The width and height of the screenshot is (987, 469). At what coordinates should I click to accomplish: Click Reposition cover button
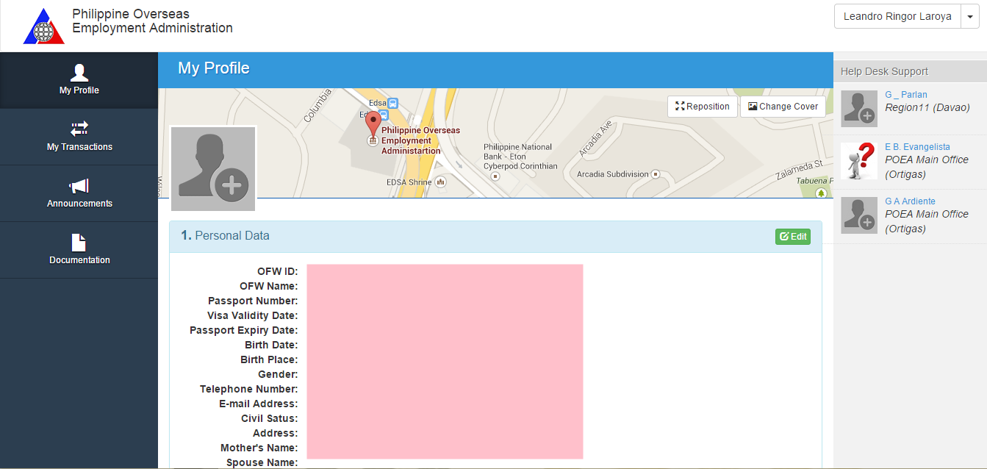point(703,107)
